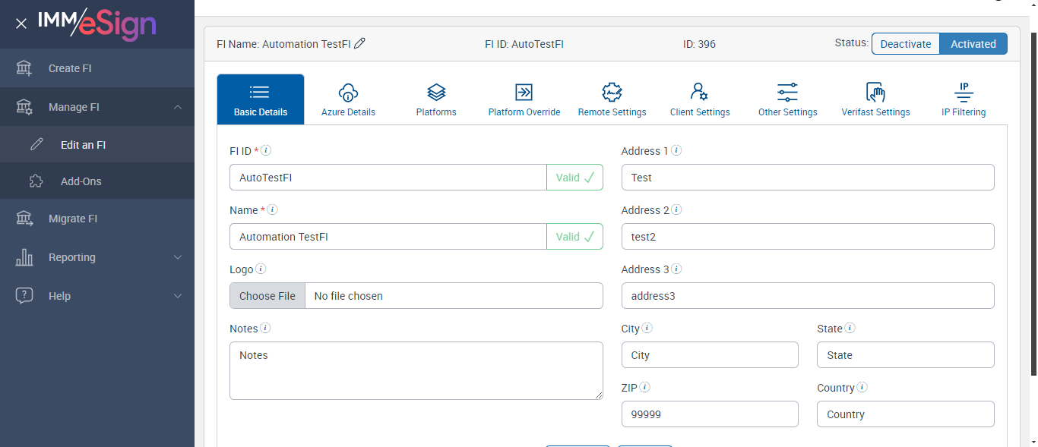
Task: Set status to Activated
Action: tap(973, 44)
